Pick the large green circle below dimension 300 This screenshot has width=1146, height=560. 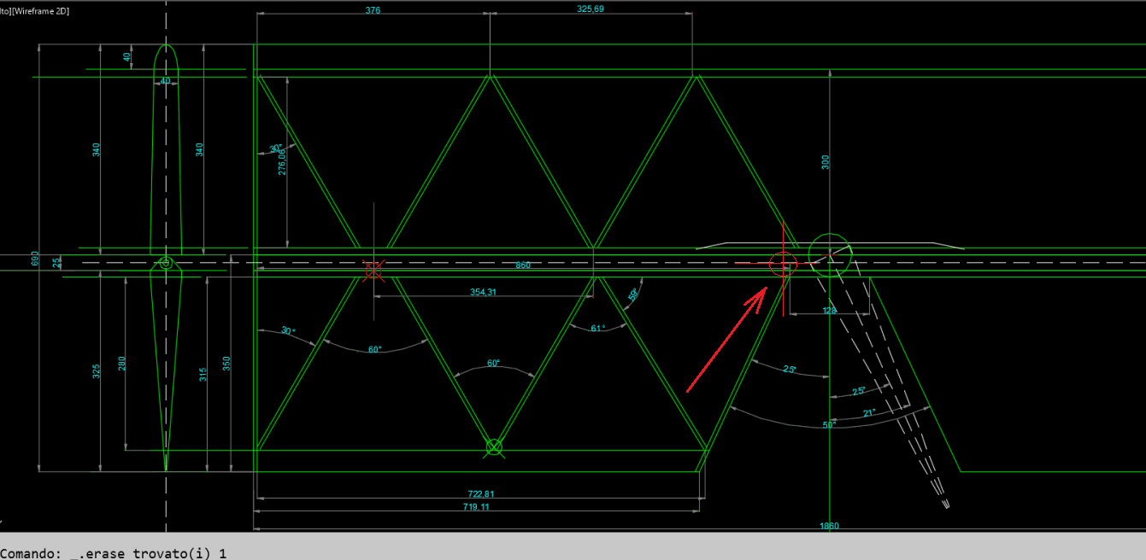tap(830, 254)
